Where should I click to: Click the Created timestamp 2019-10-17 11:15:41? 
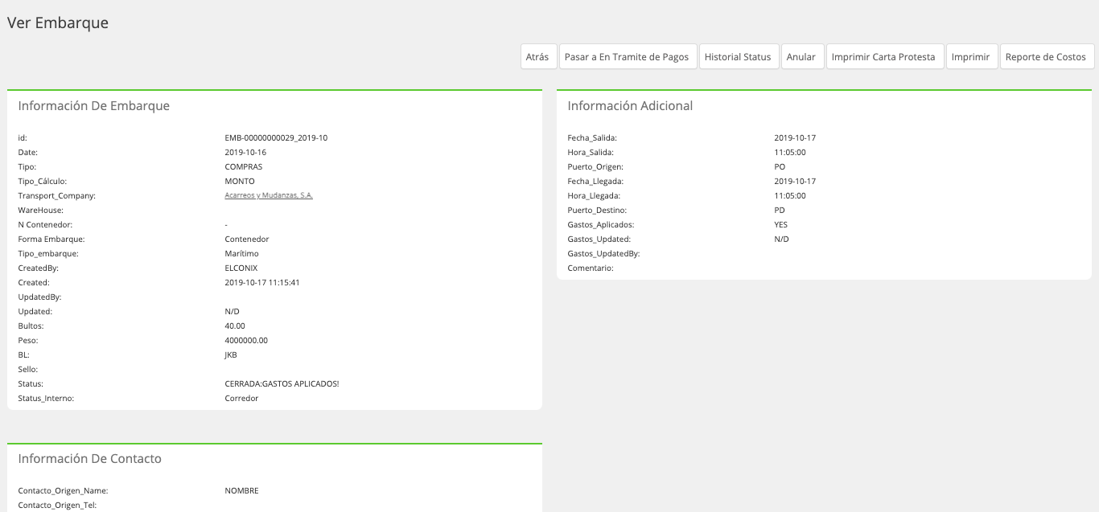(262, 282)
